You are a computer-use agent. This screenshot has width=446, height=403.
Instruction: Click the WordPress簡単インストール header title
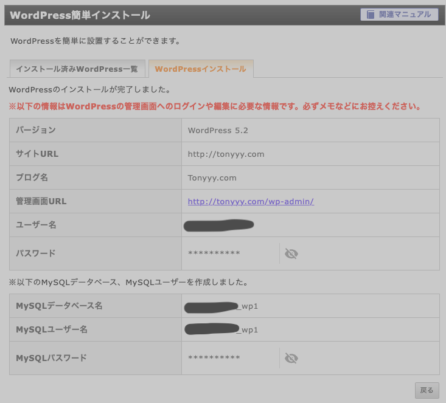click(80, 15)
